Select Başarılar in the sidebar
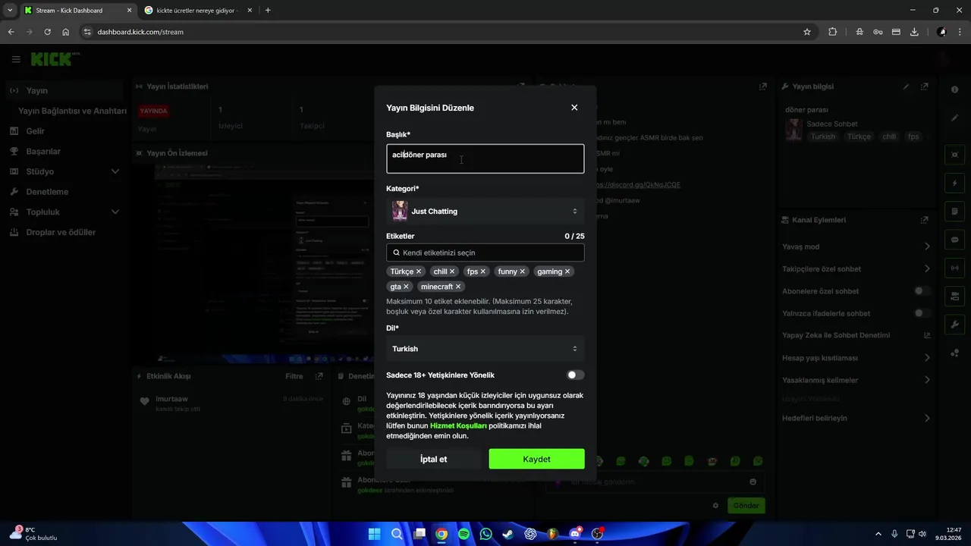 click(64, 151)
